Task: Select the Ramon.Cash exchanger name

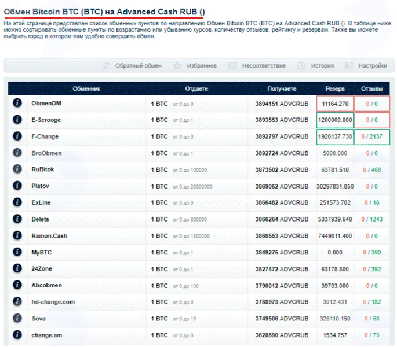Action: click(x=49, y=236)
